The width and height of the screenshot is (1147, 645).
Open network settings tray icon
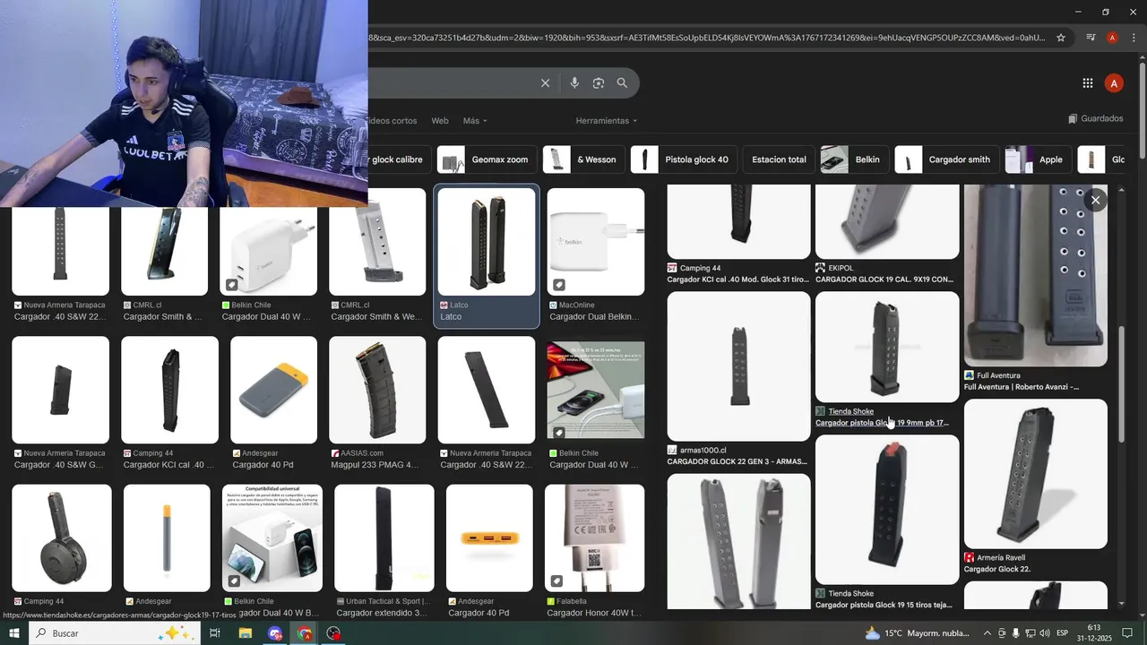1030,633
